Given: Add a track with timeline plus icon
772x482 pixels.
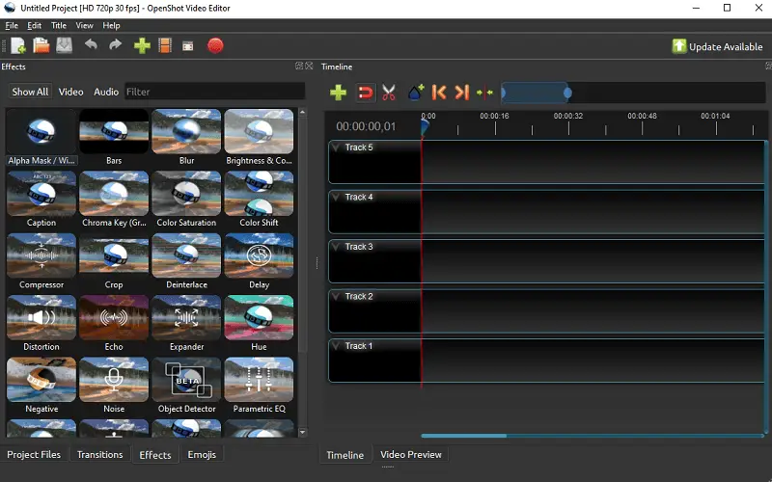Looking at the screenshot, I should (339, 93).
